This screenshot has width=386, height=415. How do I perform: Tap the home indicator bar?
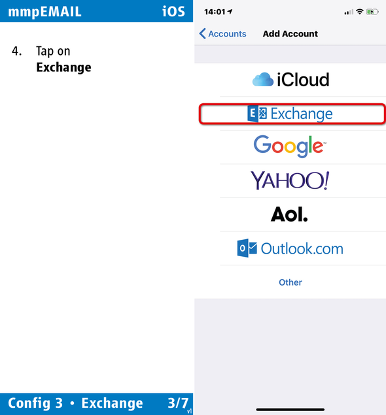tap(290, 409)
